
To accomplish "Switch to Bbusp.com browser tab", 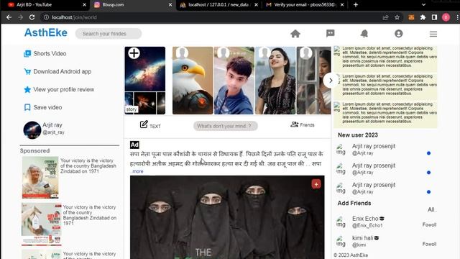I will coord(132,5).
